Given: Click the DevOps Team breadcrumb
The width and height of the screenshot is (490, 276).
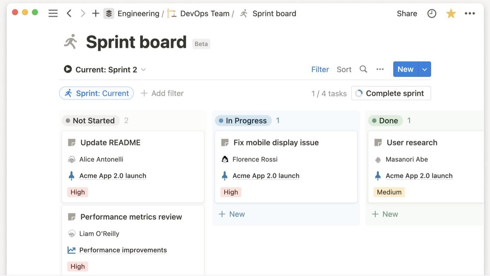Looking at the screenshot, I should 204,13.
